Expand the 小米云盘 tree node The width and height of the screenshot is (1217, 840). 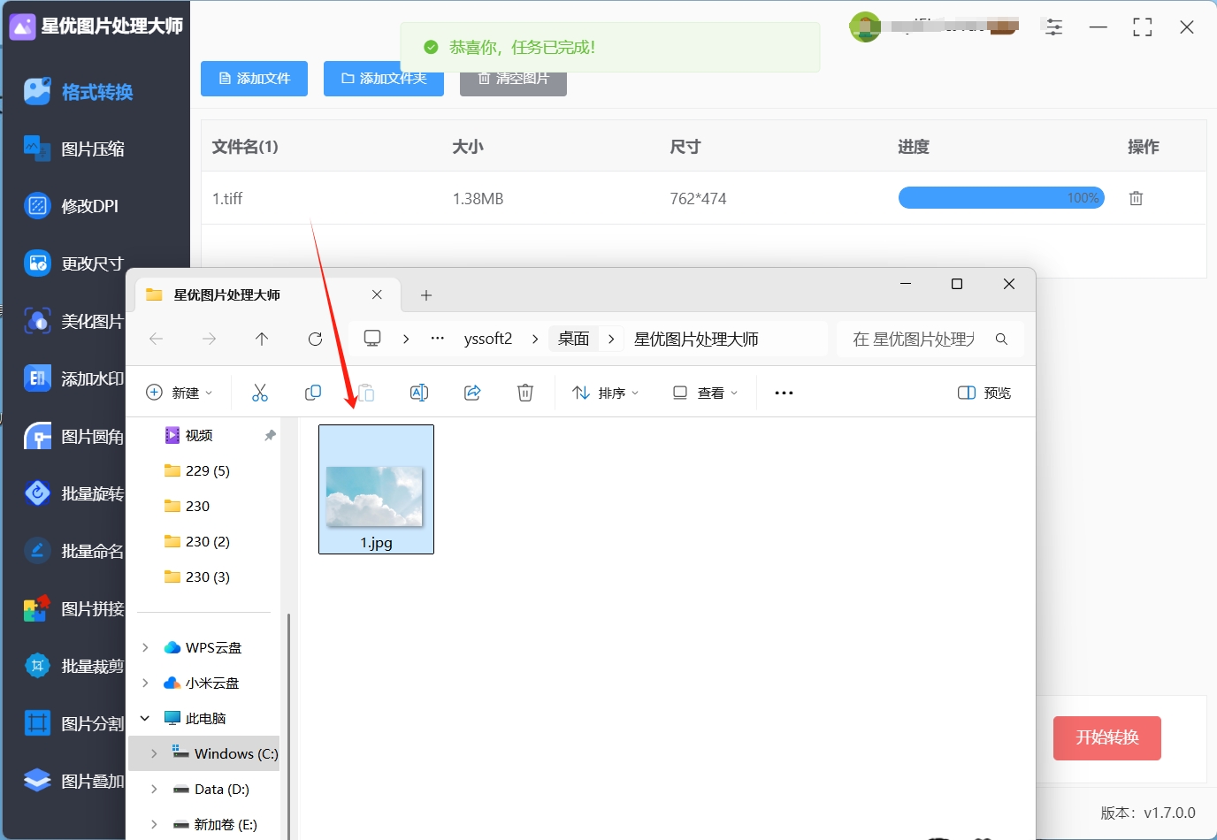(x=146, y=683)
